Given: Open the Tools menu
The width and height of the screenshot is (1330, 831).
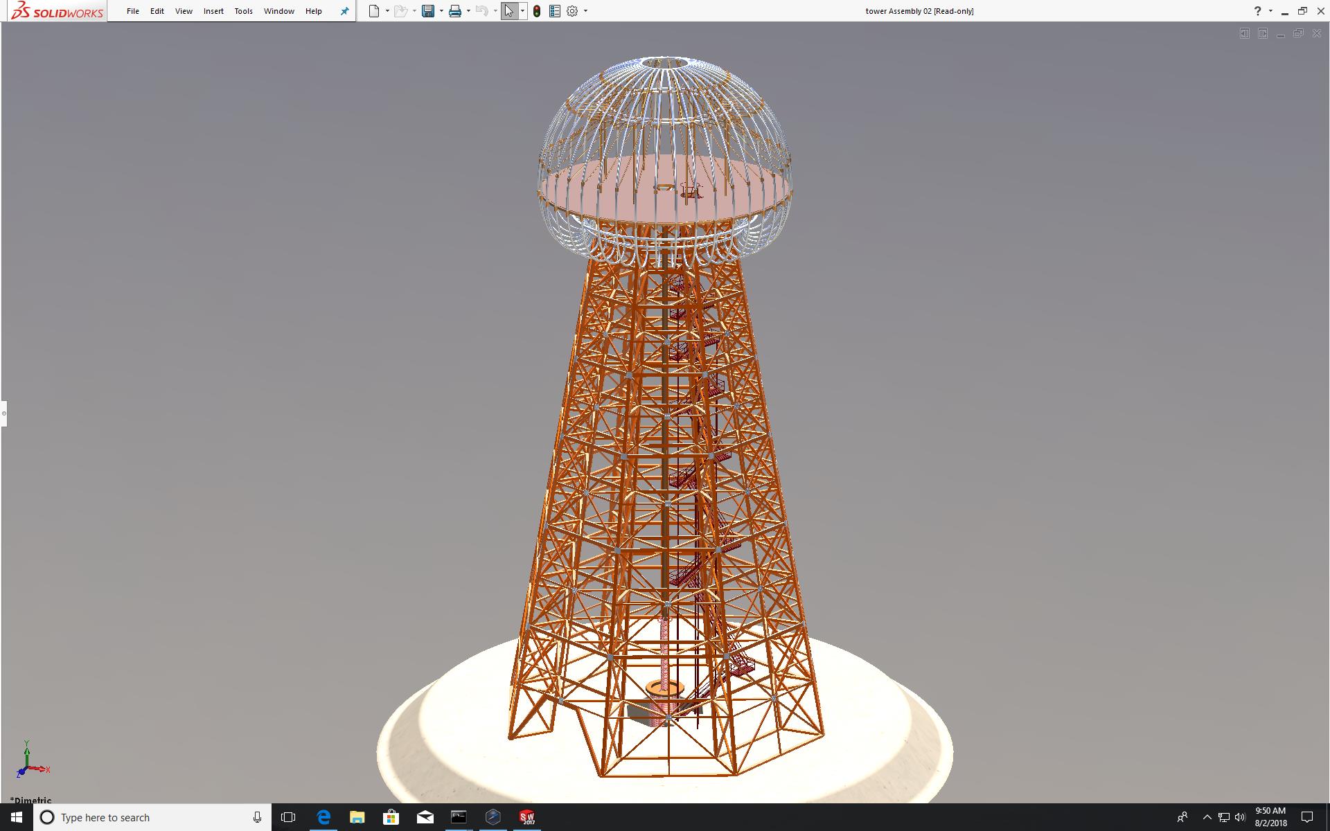Looking at the screenshot, I should point(243,11).
